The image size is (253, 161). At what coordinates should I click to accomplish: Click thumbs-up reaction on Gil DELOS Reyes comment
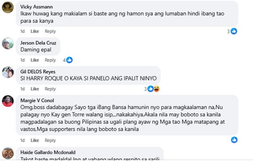coord(150,89)
